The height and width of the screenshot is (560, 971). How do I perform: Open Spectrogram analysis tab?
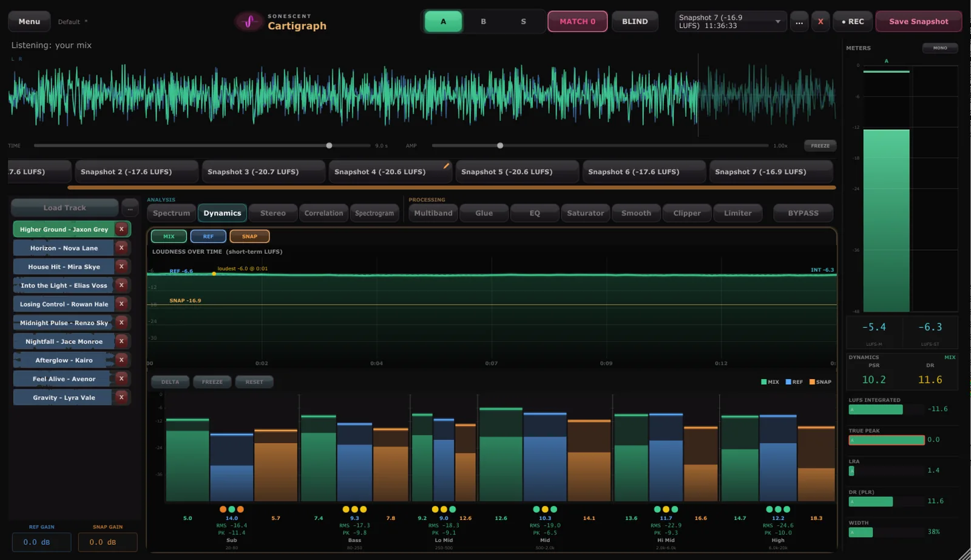374,213
